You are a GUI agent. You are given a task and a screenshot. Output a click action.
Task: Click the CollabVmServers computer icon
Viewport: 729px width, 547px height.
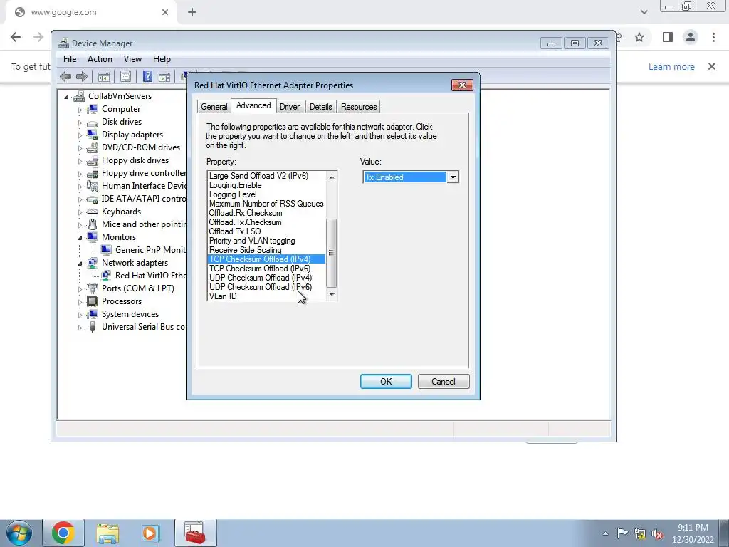point(79,96)
